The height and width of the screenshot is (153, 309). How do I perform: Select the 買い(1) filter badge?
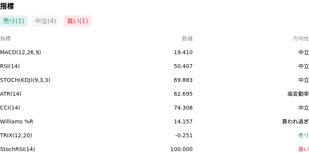pyautogui.click(x=78, y=21)
